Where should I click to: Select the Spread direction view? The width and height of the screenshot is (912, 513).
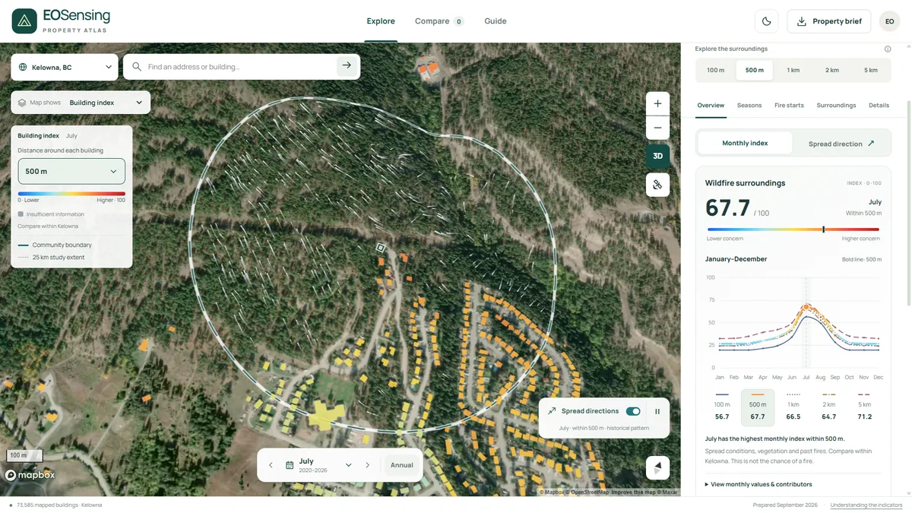coord(841,144)
